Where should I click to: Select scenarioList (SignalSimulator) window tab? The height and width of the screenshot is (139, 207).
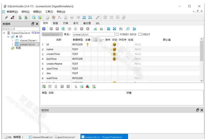104,137
